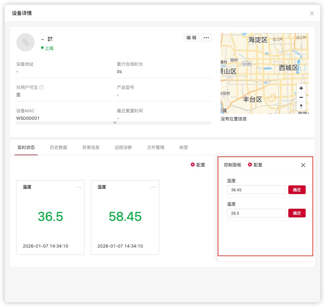
Task: Zoom out on the map with minus control
Action: pos(301,97)
